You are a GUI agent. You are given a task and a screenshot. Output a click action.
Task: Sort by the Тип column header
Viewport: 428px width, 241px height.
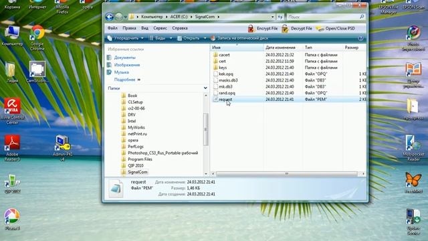pos(322,48)
